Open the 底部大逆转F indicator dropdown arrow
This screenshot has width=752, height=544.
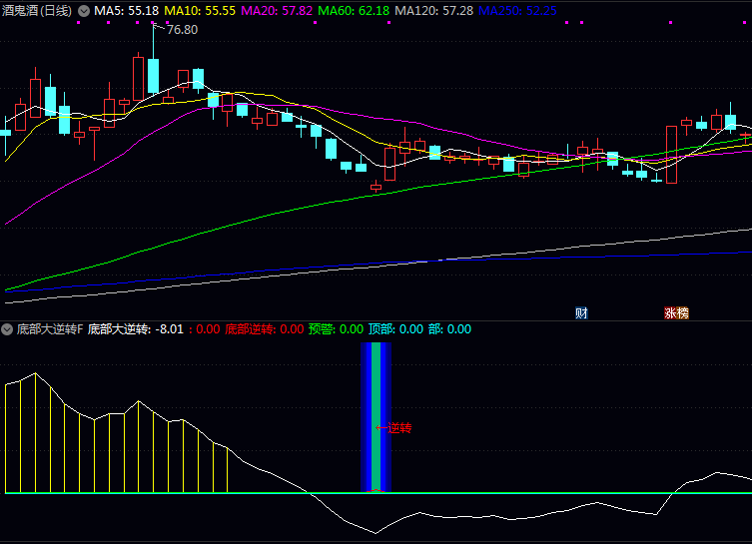[x=7, y=328]
